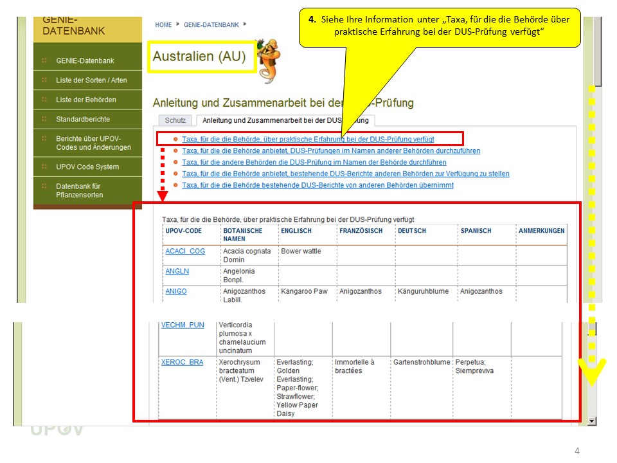Screen dimensions: 617x463
Task: Click scrollbar down arrow button
Action: tap(592, 421)
